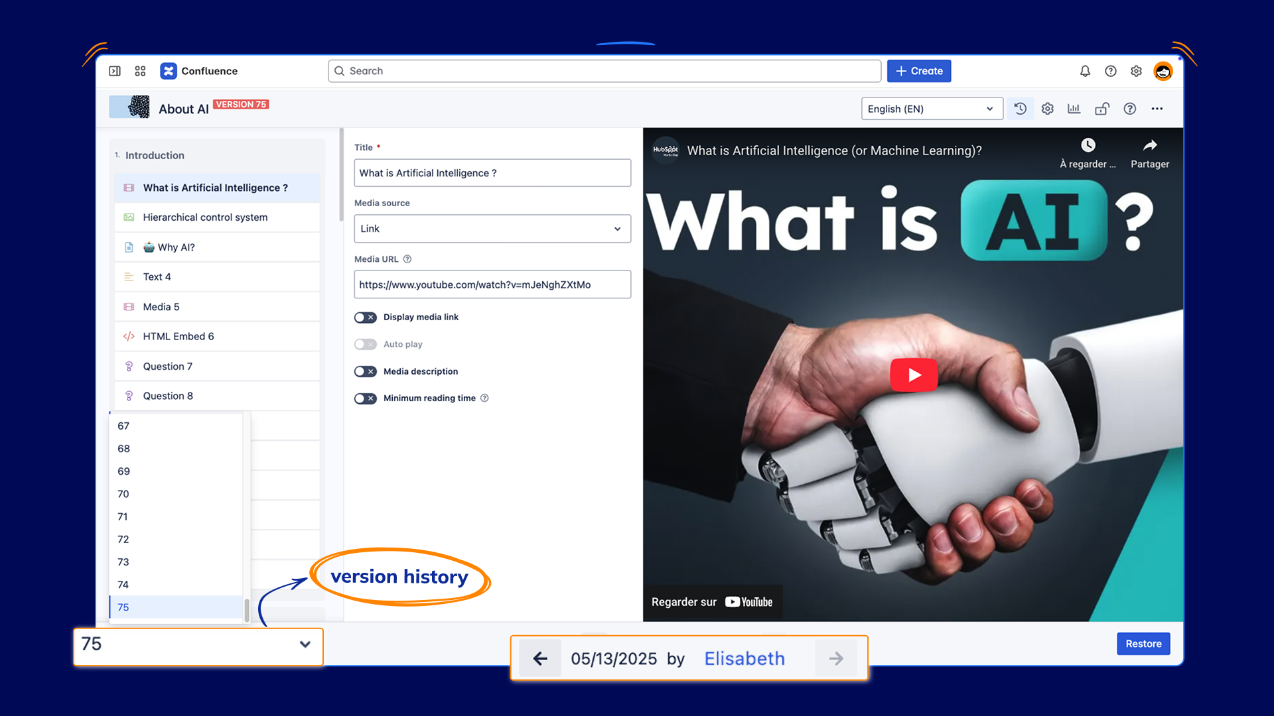The width and height of the screenshot is (1274, 716).
Task: Open the more options ellipsis menu
Action: [1157, 109]
